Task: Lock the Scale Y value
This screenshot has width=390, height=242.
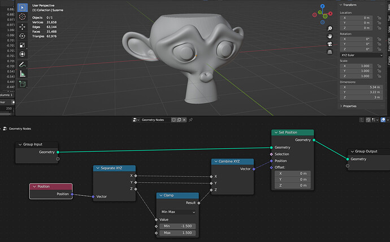Action: pyautogui.click(x=379, y=71)
